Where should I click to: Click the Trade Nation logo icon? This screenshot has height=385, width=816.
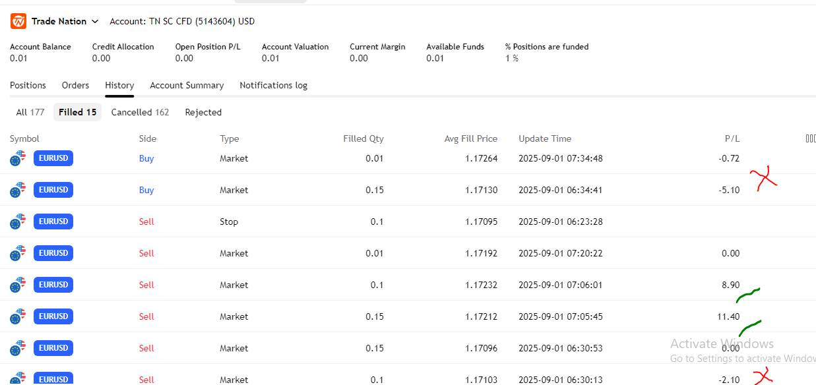click(18, 21)
